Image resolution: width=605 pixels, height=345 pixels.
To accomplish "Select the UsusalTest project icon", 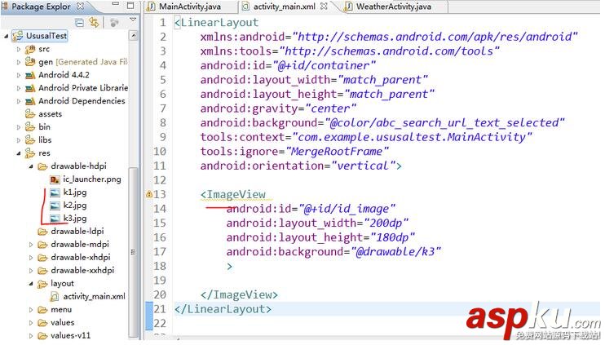I will click(17, 36).
